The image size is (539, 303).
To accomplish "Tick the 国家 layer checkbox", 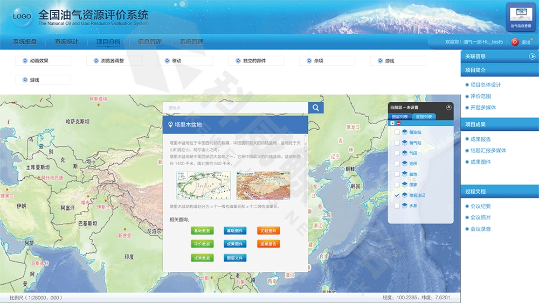I will click(x=397, y=185).
